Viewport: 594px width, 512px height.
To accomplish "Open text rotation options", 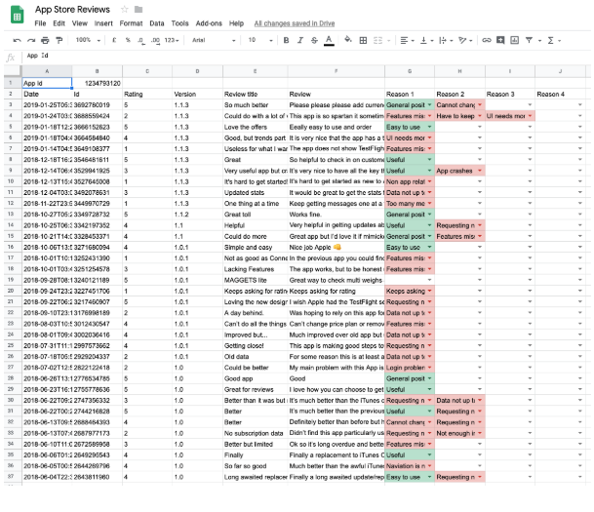I will (x=465, y=40).
